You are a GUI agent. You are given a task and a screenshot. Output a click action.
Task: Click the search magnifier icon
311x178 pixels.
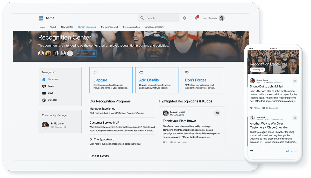tap(142, 18)
